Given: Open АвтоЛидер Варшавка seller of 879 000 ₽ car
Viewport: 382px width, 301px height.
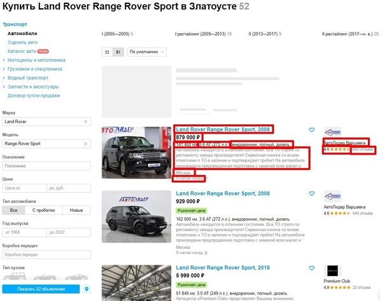Looking at the screenshot, I should click(344, 143).
